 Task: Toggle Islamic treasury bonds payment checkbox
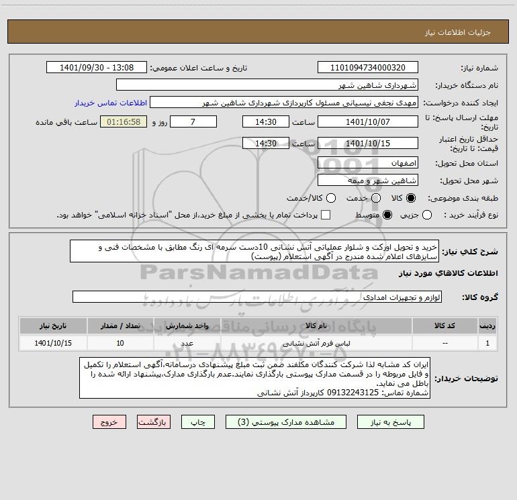pos(326,215)
